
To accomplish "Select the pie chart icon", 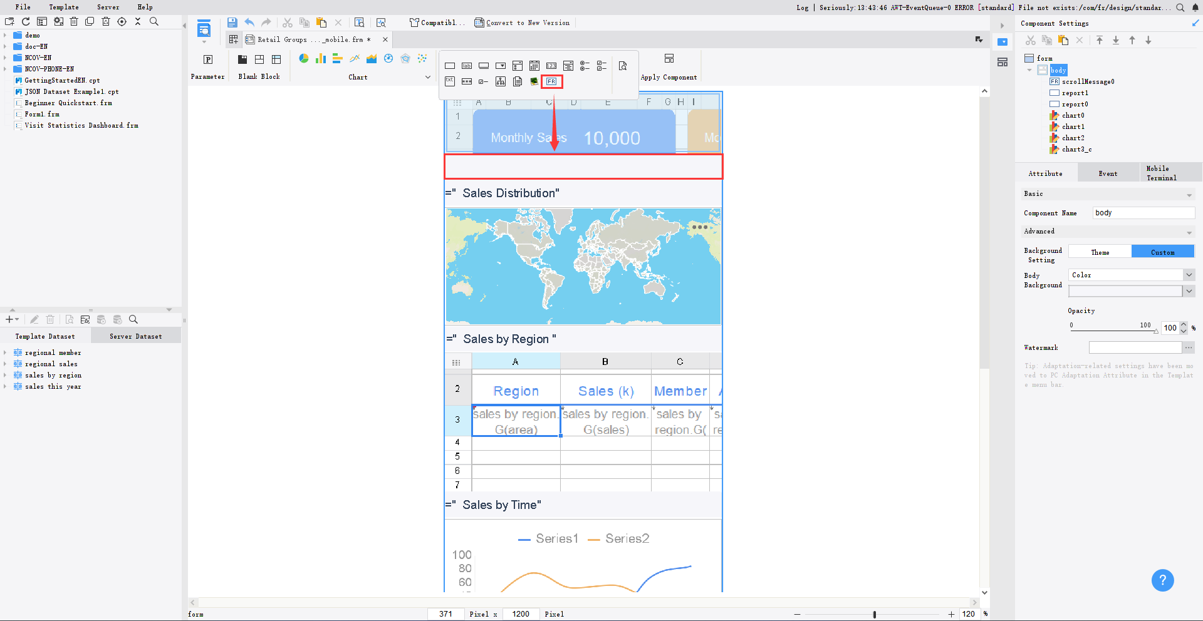I will coord(304,58).
